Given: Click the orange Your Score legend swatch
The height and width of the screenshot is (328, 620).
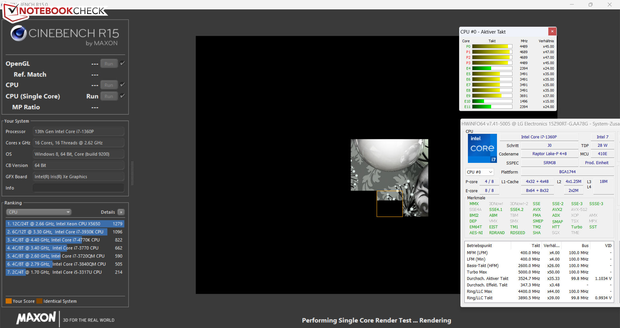Looking at the screenshot, I should click(x=9, y=301).
